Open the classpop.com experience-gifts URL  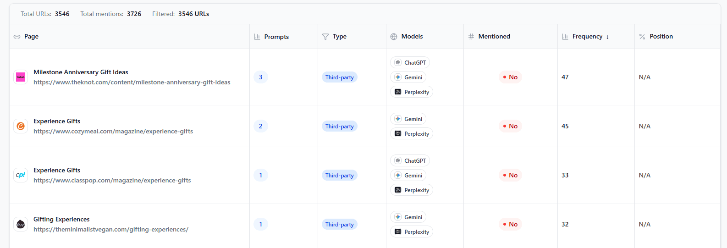[112, 181]
